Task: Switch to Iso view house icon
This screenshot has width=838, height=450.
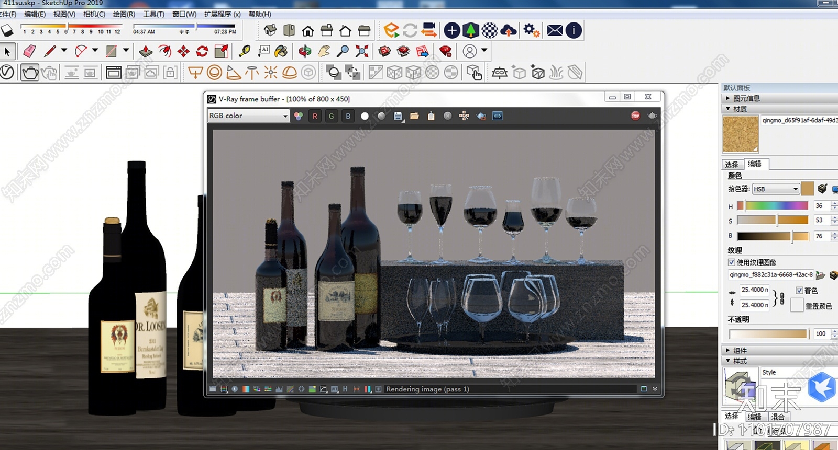Action: tap(270, 30)
